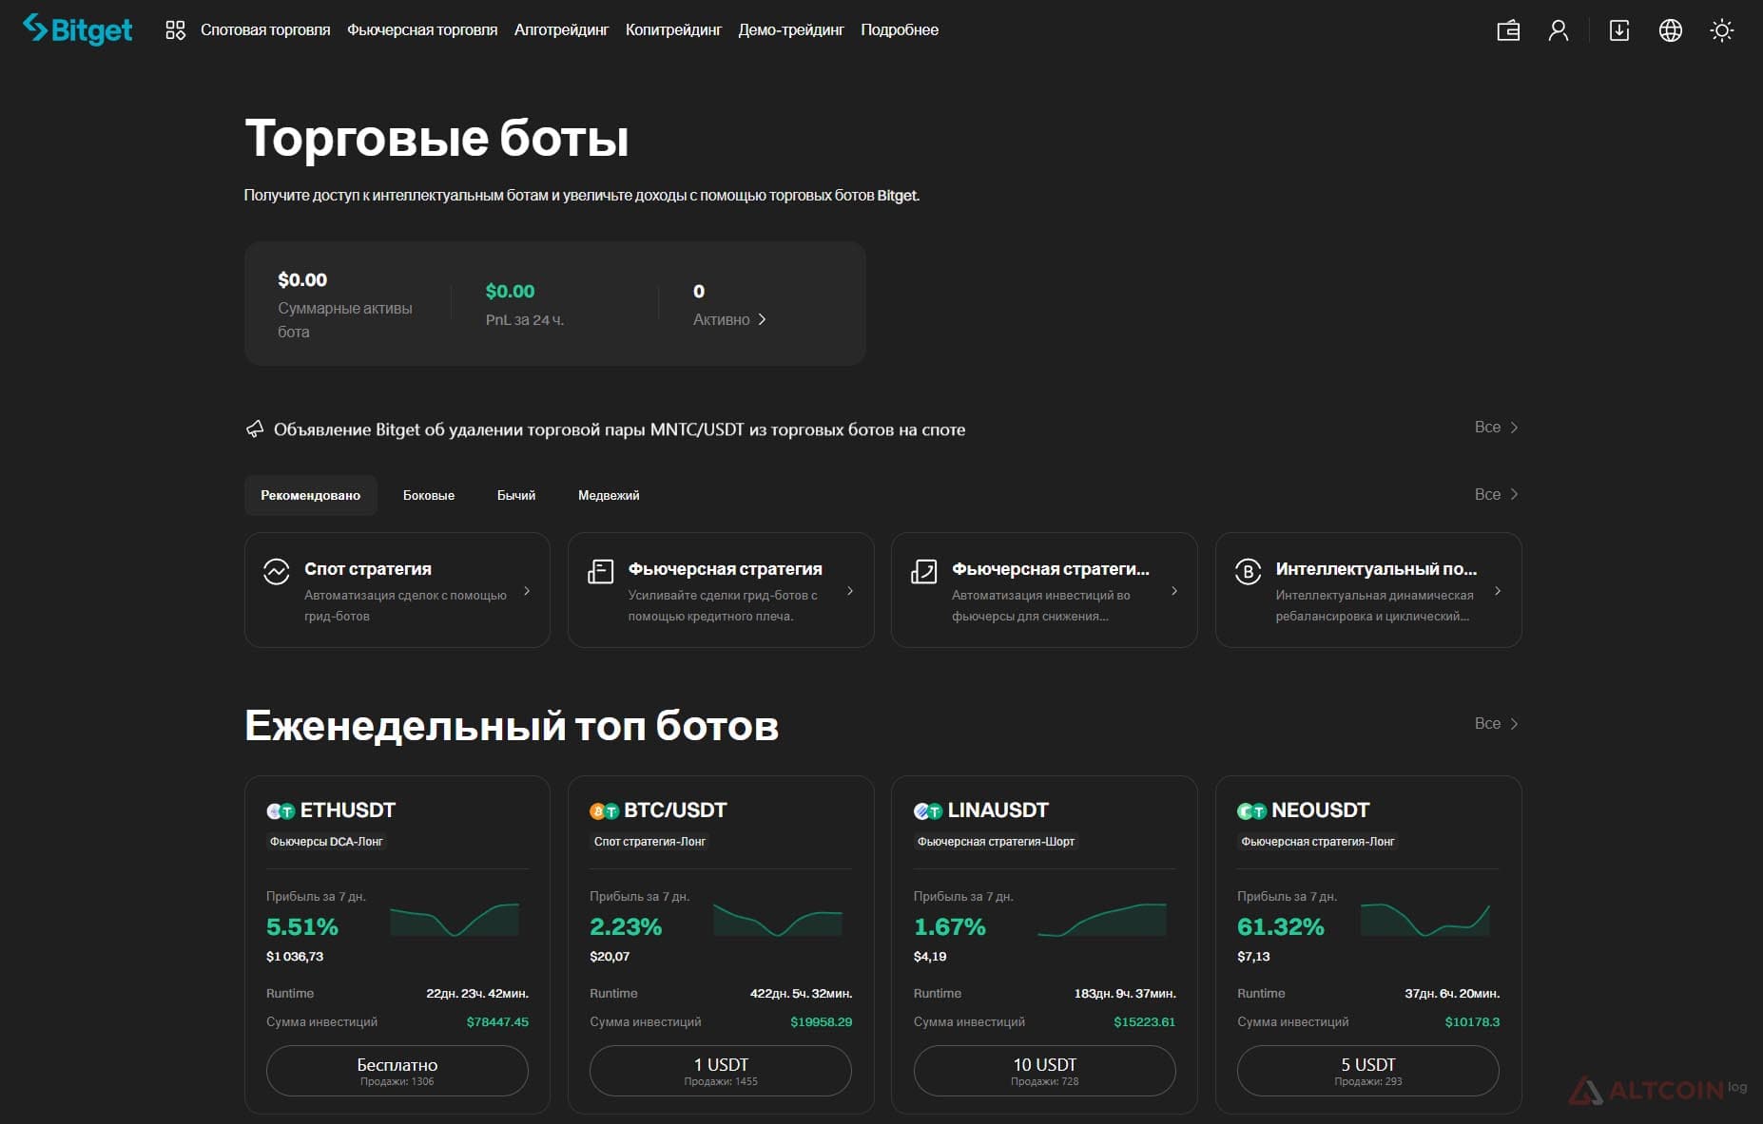The image size is (1763, 1124).
Task: Click the NEOUSDT 7-day profit chart
Action: pos(1425,919)
